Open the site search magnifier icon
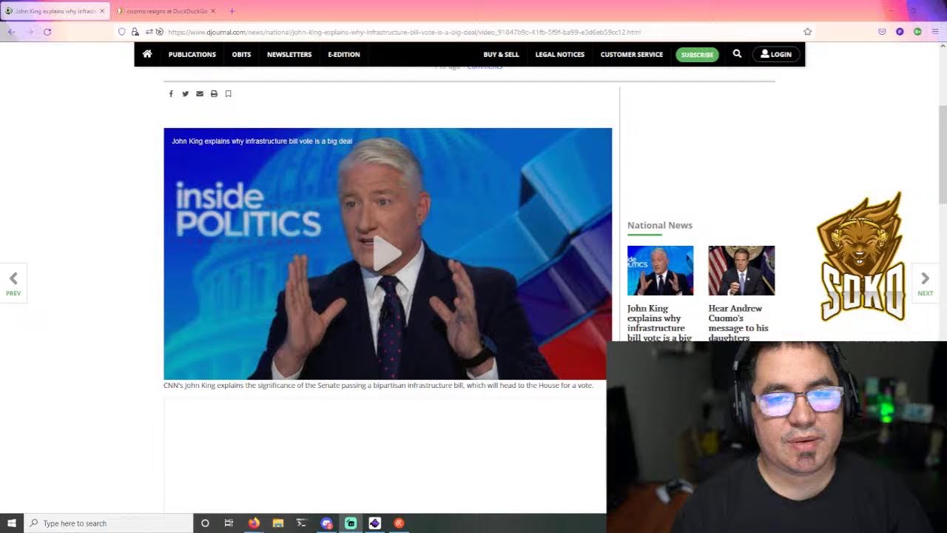947x533 pixels. click(737, 54)
